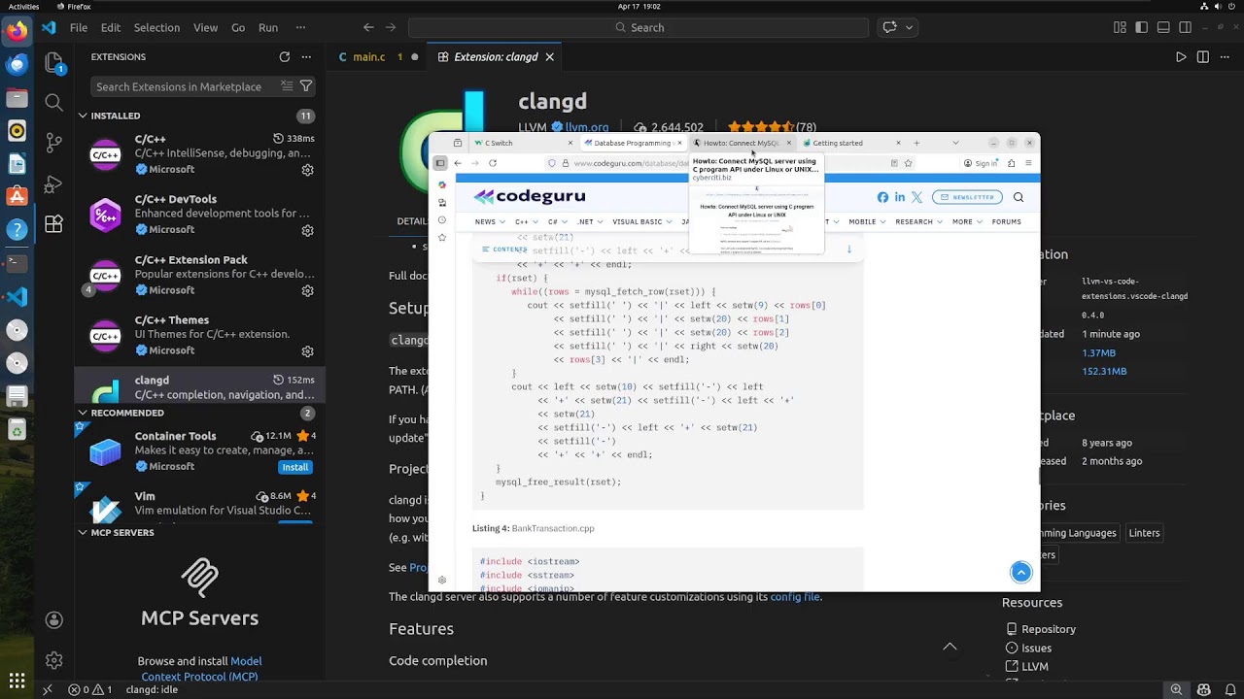1244x699 pixels.
Task: Open the Manage gear in activity bar
Action: click(54, 660)
